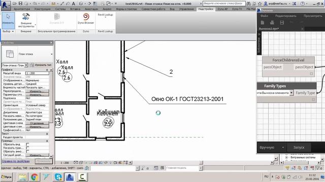Close the Свойства panel

[x=51, y=42]
